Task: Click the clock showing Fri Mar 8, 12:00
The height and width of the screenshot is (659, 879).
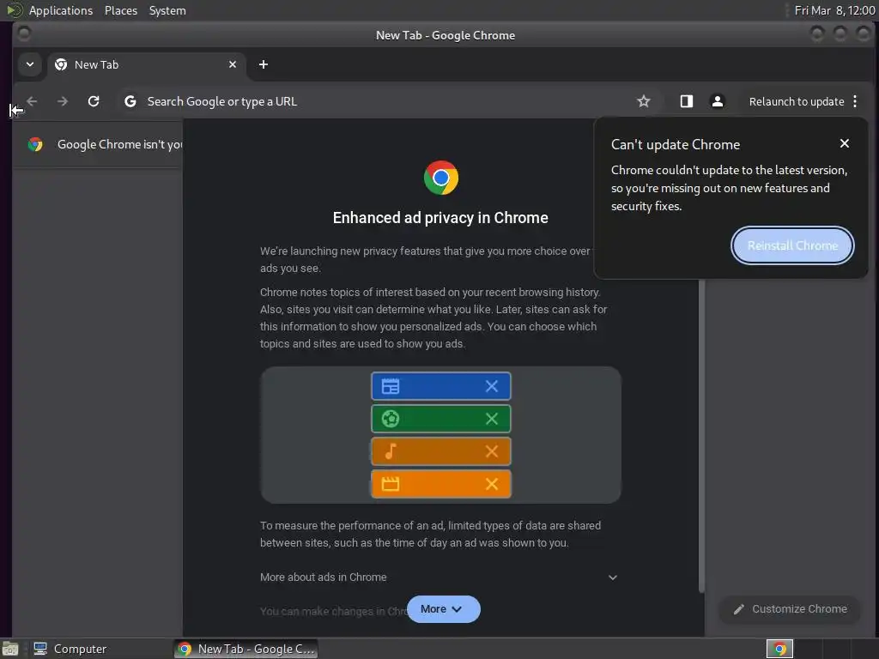Action: tap(834, 10)
